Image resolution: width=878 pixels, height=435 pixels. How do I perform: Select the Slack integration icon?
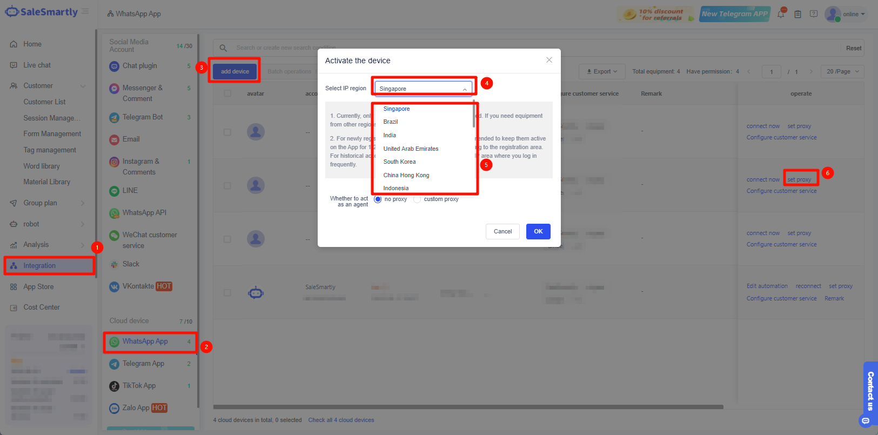[x=114, y=264]
